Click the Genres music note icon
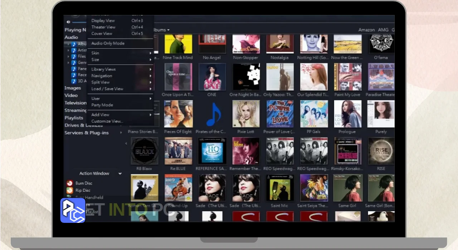 (x=74, y=62)
